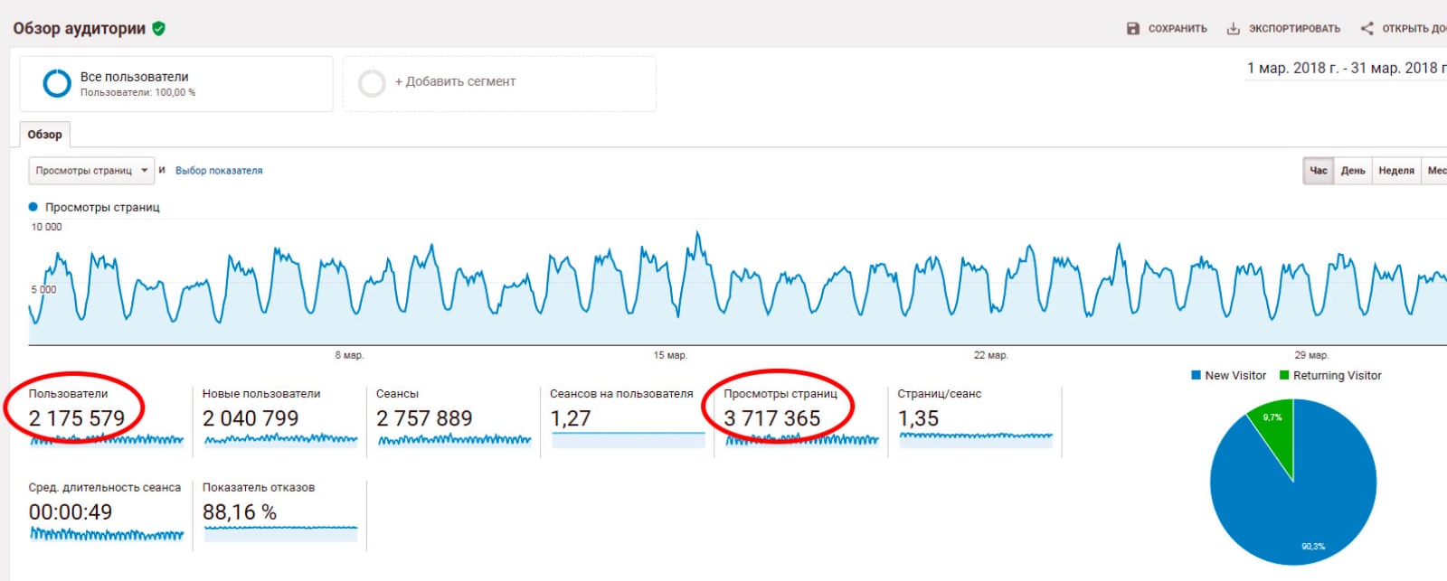Click the green verified shield icon
The width and height of the screenshot is (1447, 581).
coord(159,29)
